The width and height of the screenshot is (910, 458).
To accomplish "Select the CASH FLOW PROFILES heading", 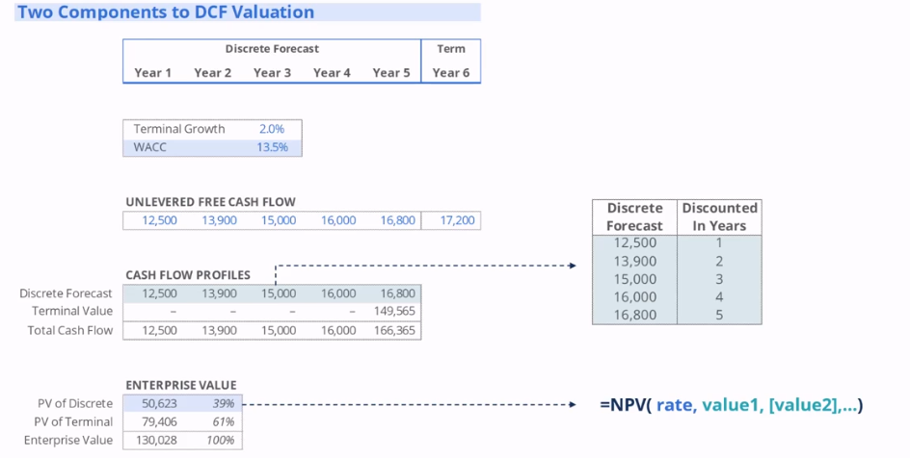I will coord(188,275).
